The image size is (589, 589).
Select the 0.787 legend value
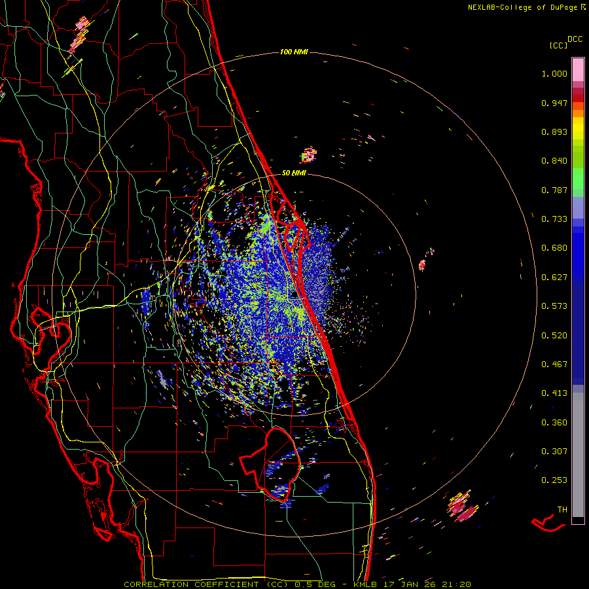click(554, 190)
